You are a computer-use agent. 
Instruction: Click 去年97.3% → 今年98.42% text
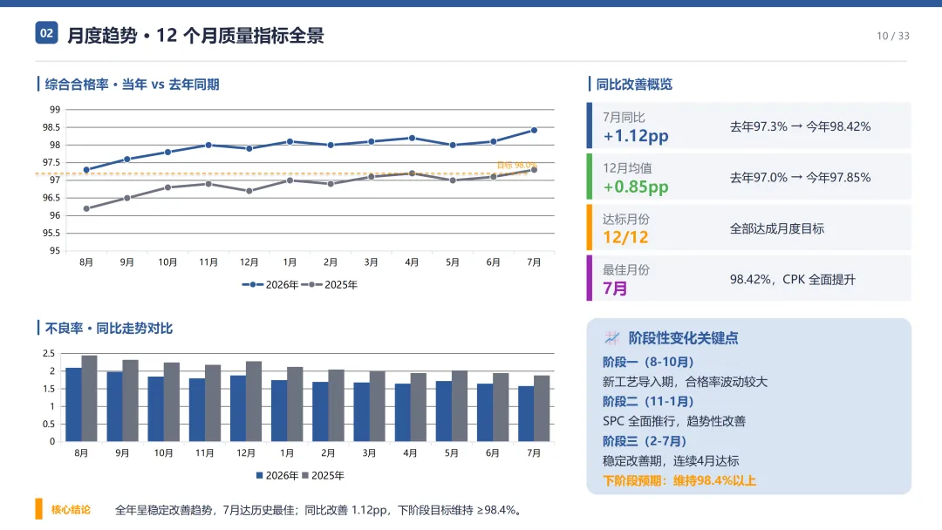tap(800, 126)
